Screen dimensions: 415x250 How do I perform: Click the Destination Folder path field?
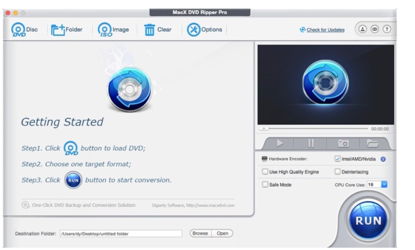(x=121, y=234)
